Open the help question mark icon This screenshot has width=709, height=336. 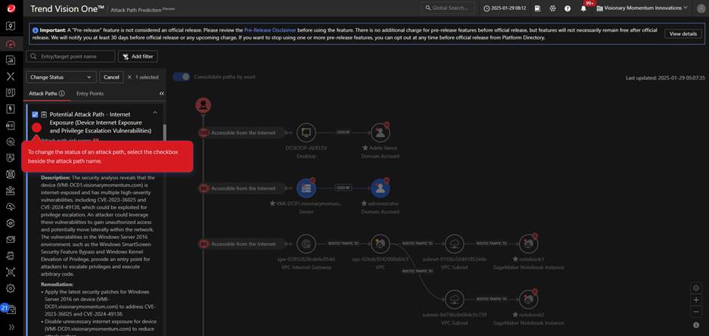(x=568, y=8)
